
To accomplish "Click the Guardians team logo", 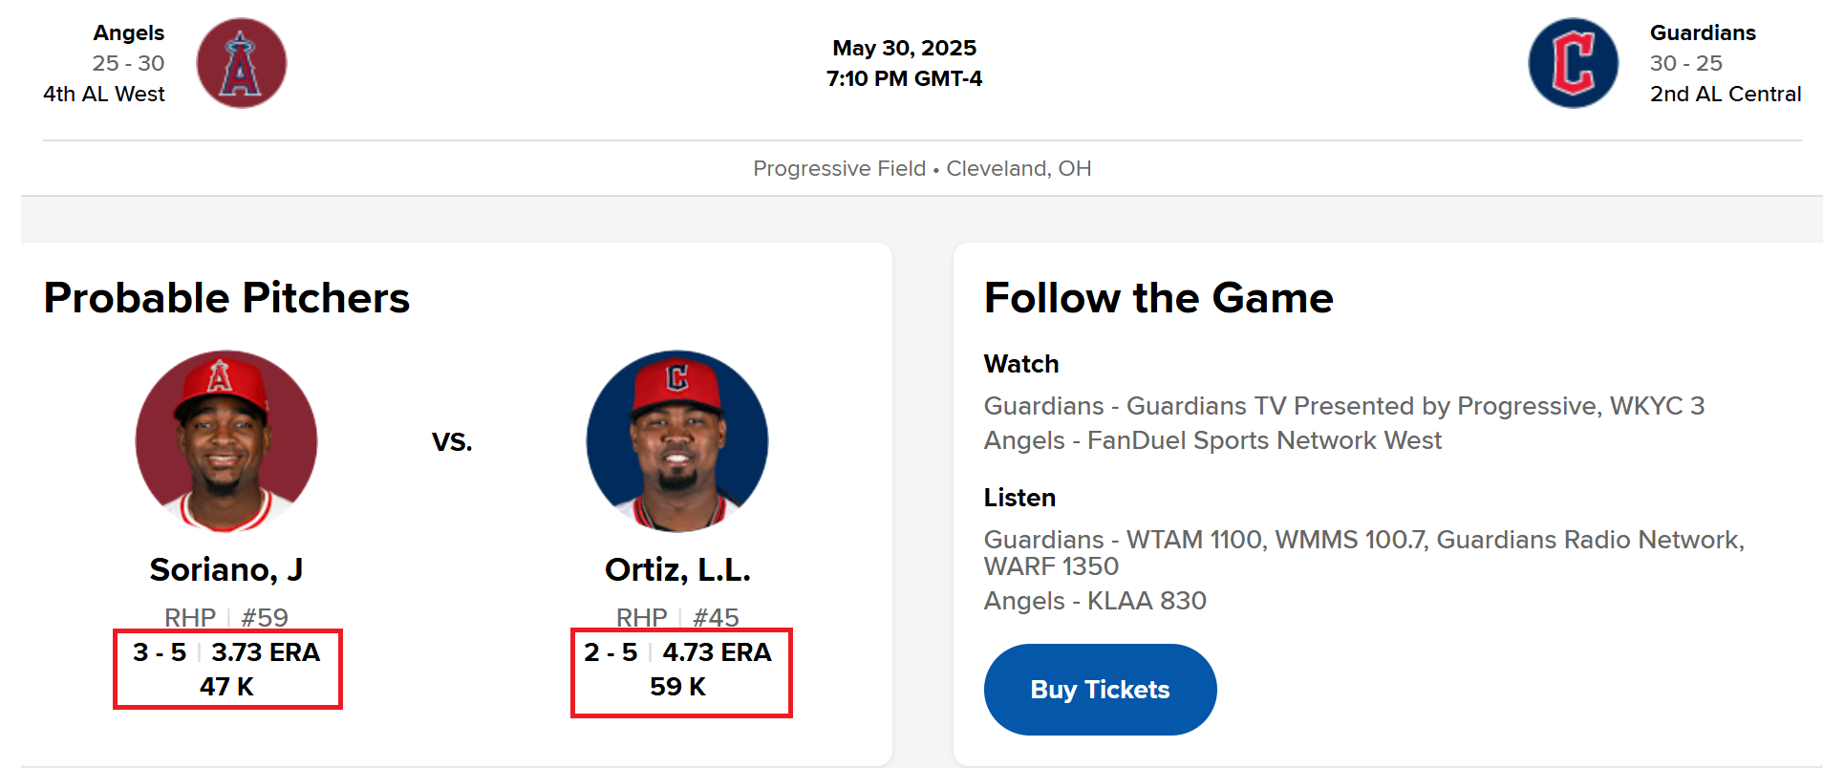I will coord(1574,63).
